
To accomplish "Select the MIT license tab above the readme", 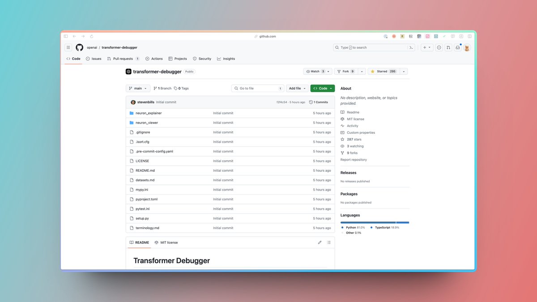I will [166, 242].
